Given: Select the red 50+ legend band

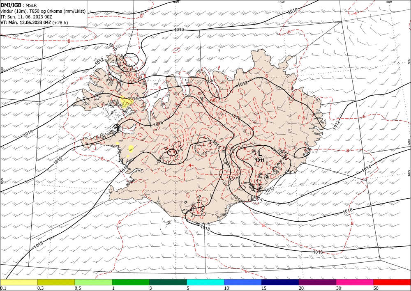Looking at the screenshot, I should click(392, 282).
